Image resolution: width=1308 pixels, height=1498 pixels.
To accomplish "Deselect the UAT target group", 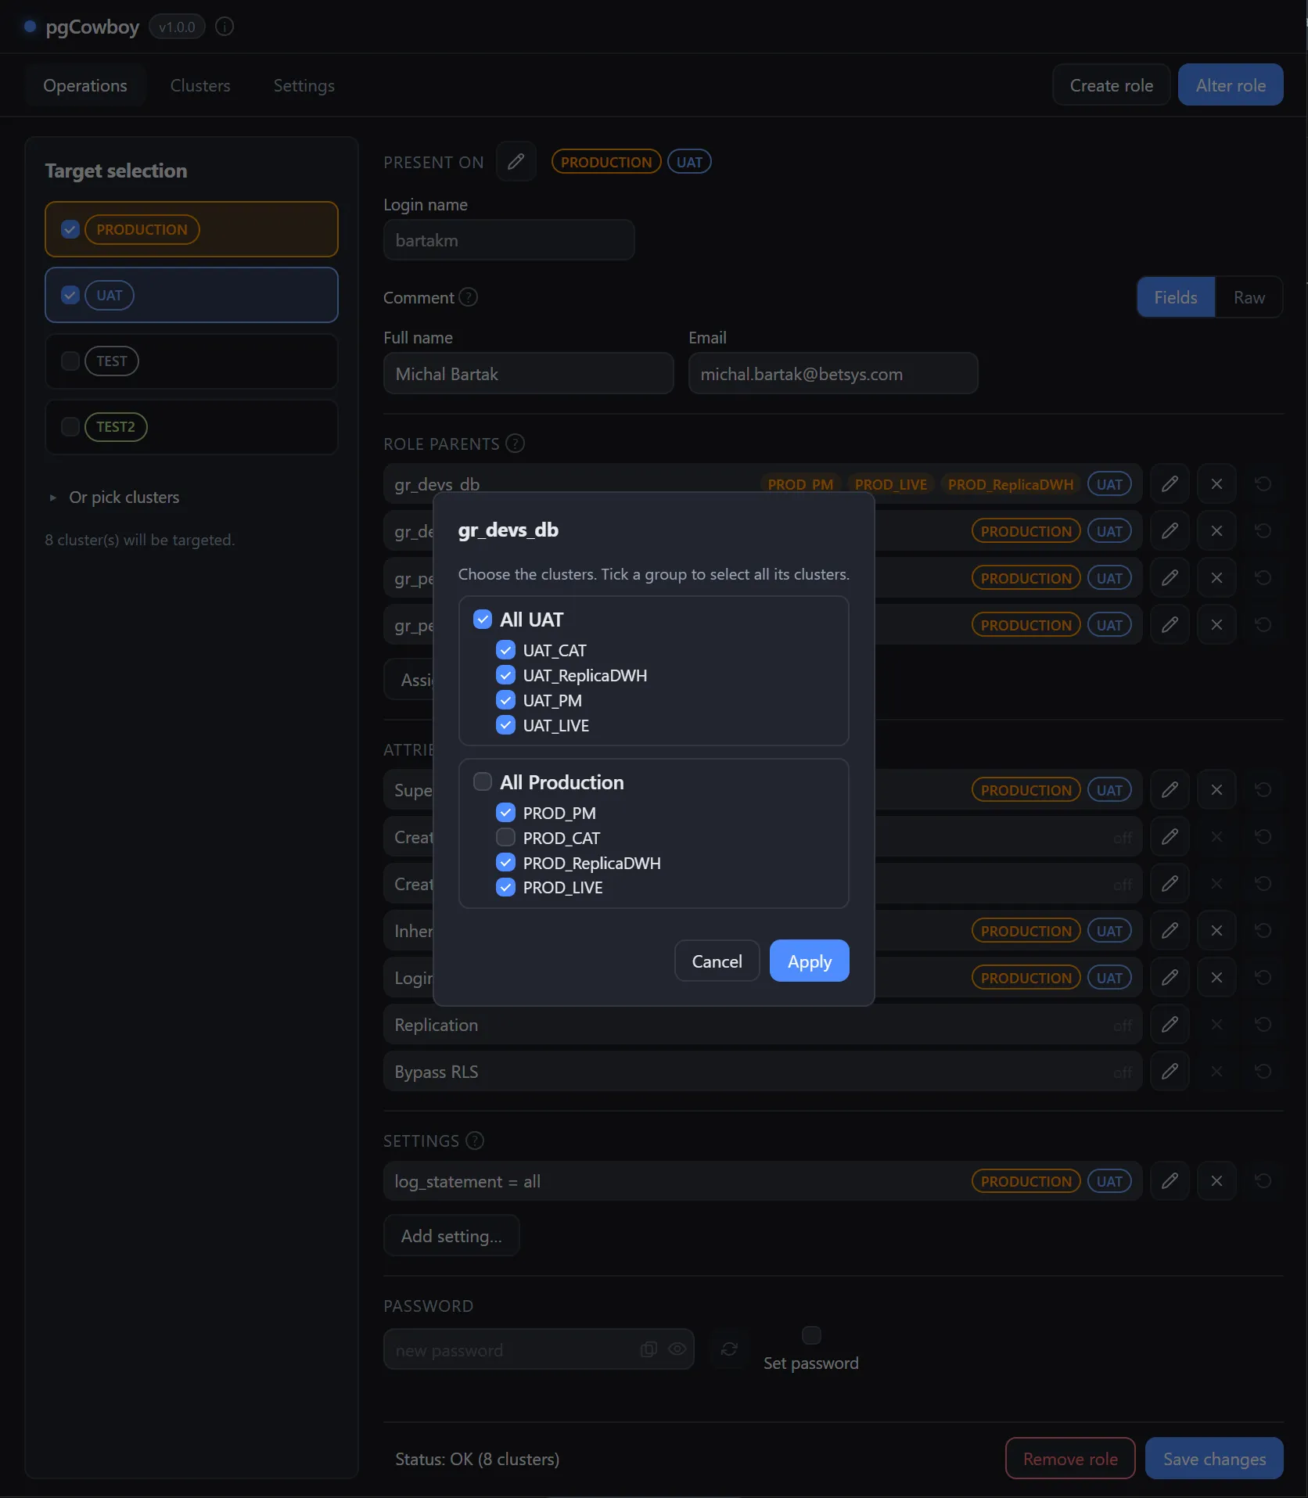I will pos(70,295).
